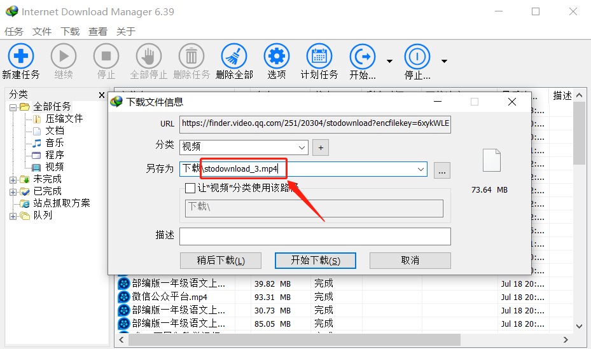591x349 pixels.
Task: Open the Scheduler (计划任务) calendar icon
Action: pos(319,57)
